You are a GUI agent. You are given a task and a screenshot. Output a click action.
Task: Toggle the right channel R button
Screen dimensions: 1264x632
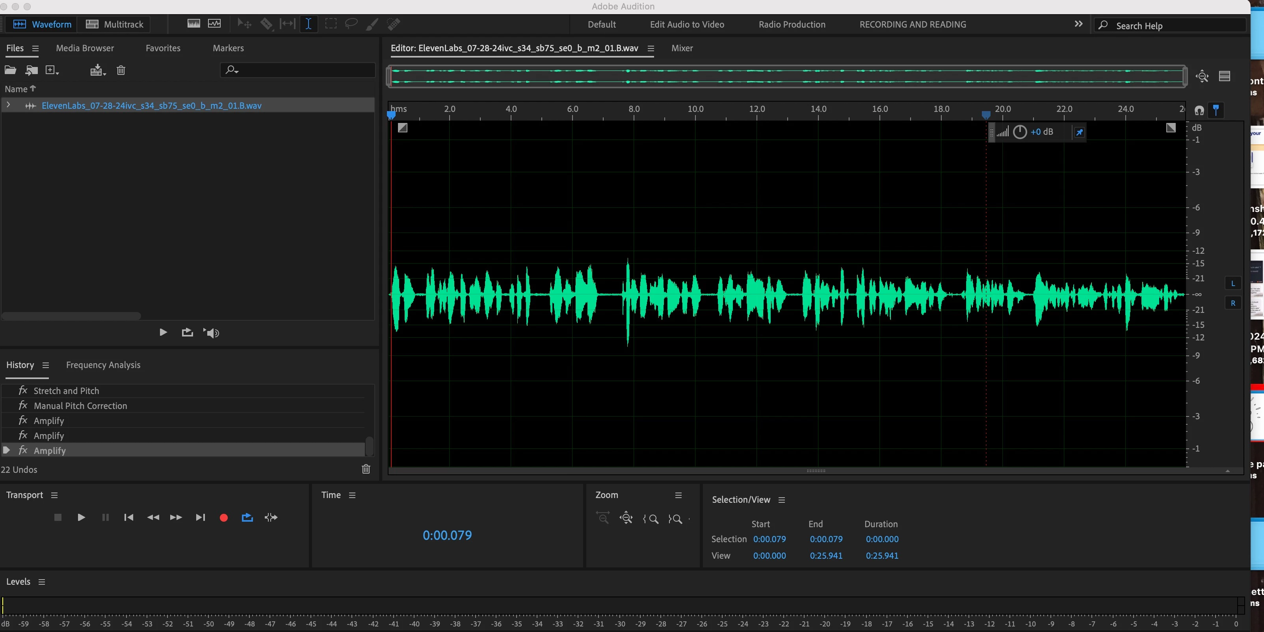1232,303
